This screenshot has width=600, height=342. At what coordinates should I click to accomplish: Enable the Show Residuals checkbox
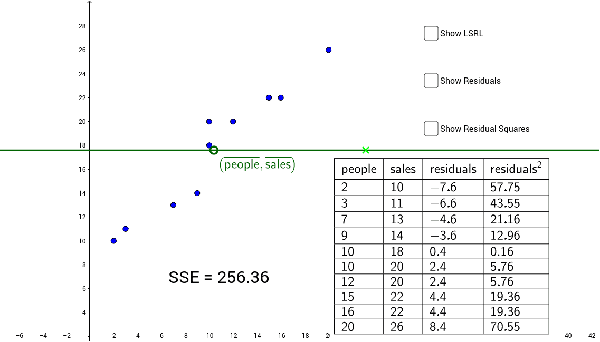click(x=431, y=80)
